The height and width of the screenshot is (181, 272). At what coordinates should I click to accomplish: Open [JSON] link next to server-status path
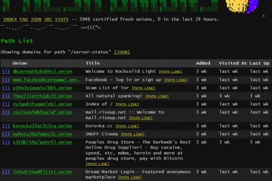(122, 52)
